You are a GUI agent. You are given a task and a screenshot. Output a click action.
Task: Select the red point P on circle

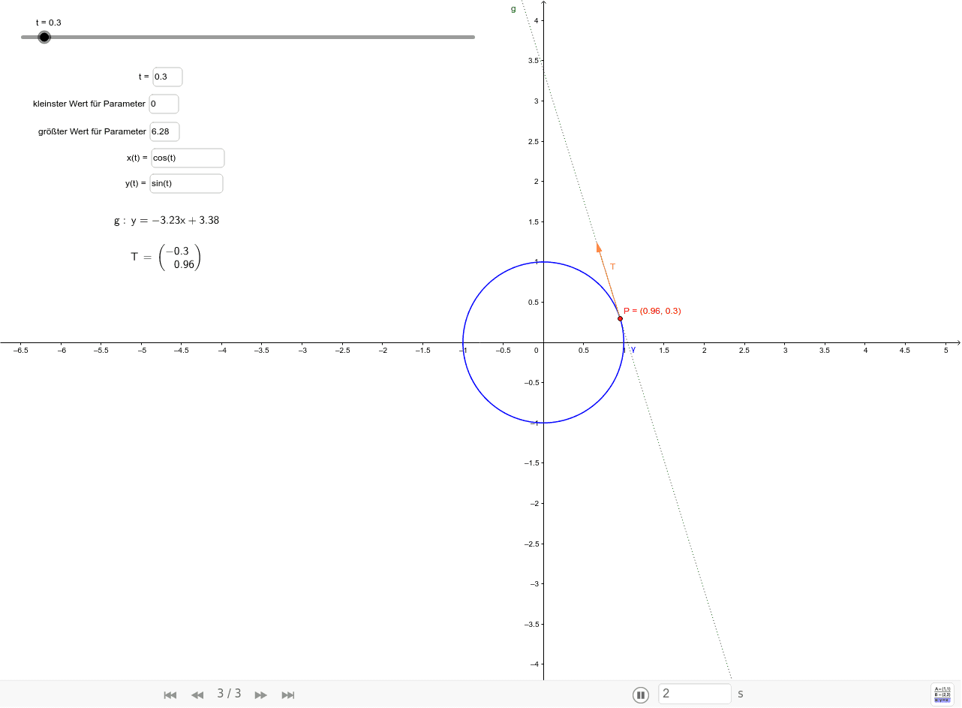tap(620, 318)
